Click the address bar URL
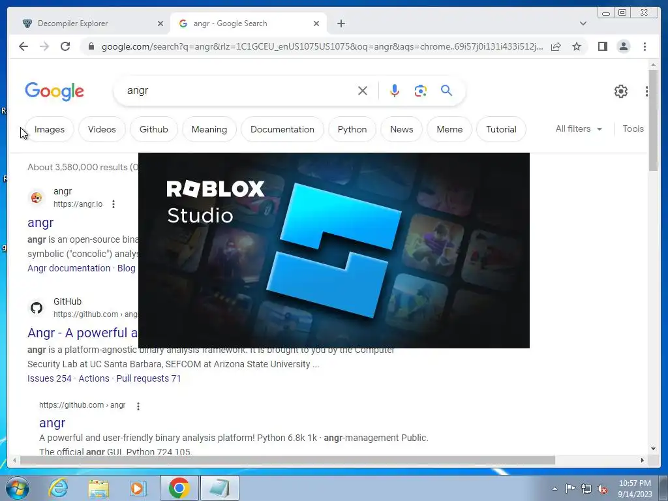Screen dimensions: 668x501 [322, 46]
